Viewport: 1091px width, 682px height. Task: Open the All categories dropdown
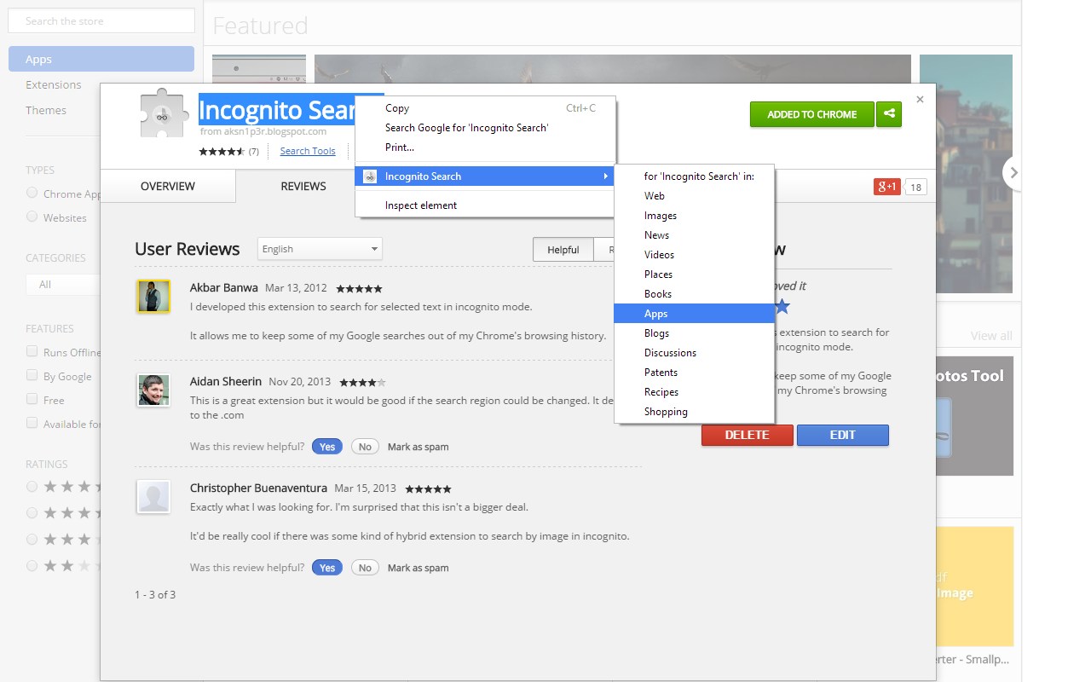tap(63, 285)
